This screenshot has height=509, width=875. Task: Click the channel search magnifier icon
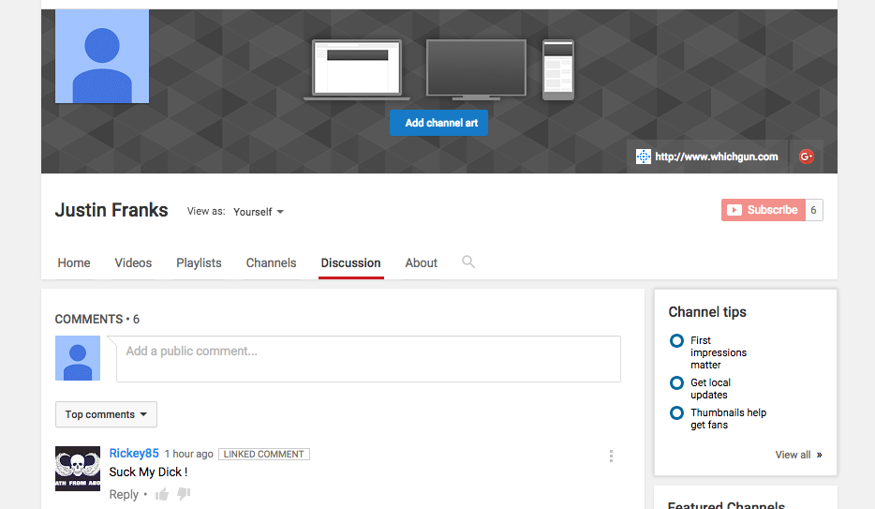(x=468, y=262)
